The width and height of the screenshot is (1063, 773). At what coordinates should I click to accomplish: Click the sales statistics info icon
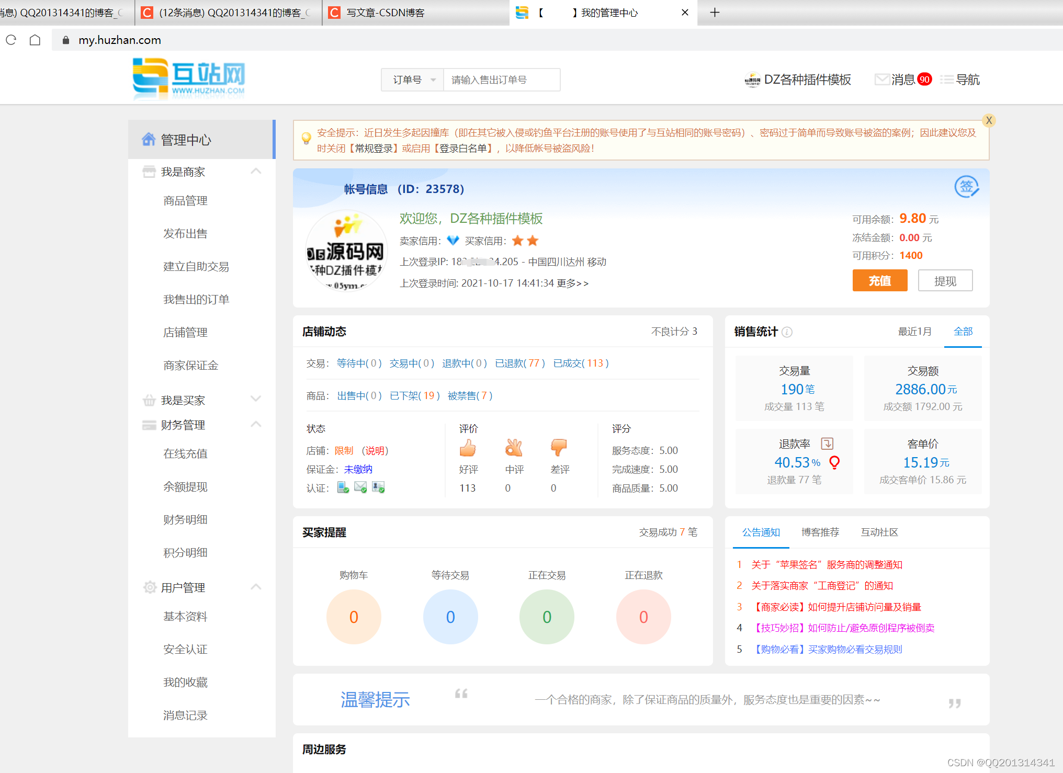coord(787,332)
